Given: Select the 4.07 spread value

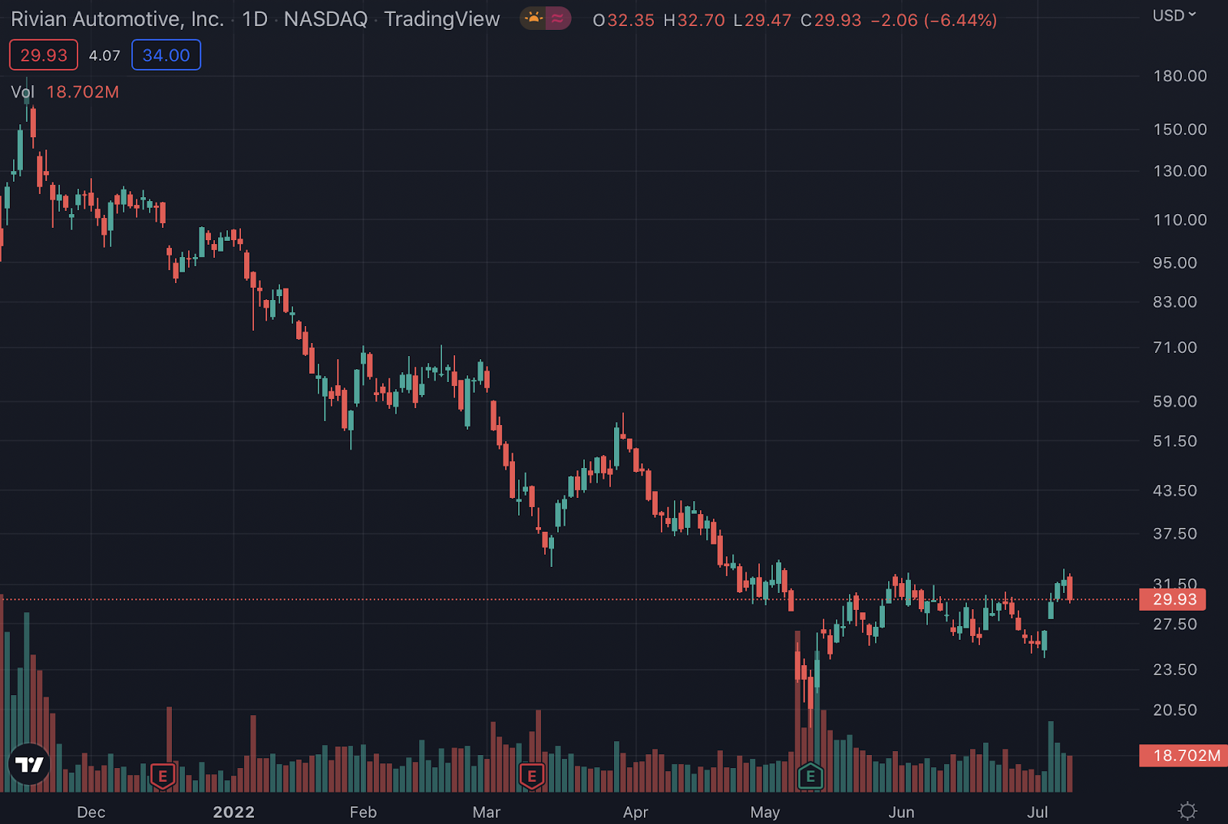Looking at the screenshot, I should (104, 55).
